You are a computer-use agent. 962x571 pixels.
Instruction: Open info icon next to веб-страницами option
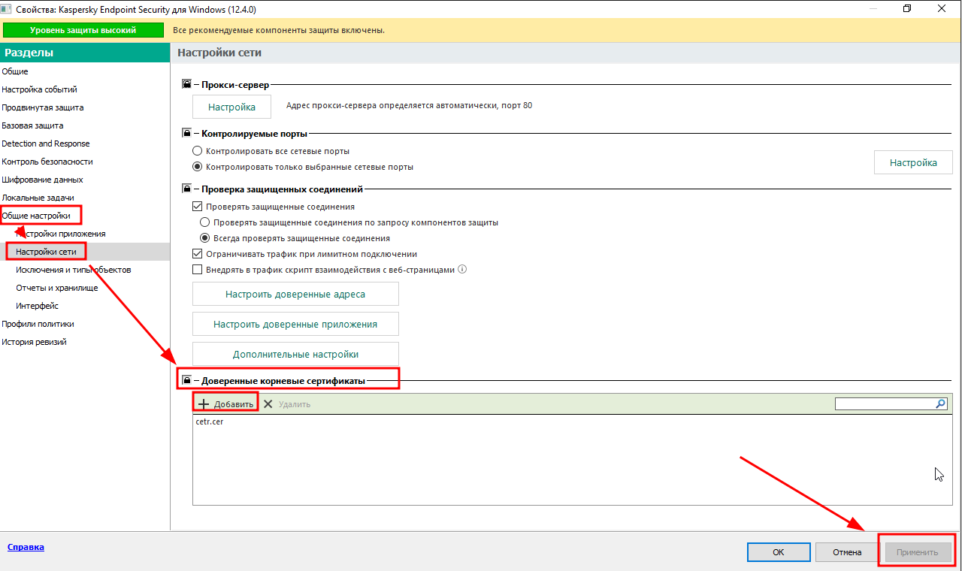click(x=462, y=269)
